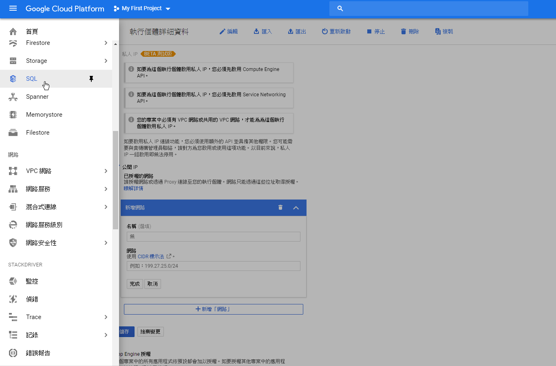Click the 編輯 edit button
The image size is (556, 366).
click(228, 31)
